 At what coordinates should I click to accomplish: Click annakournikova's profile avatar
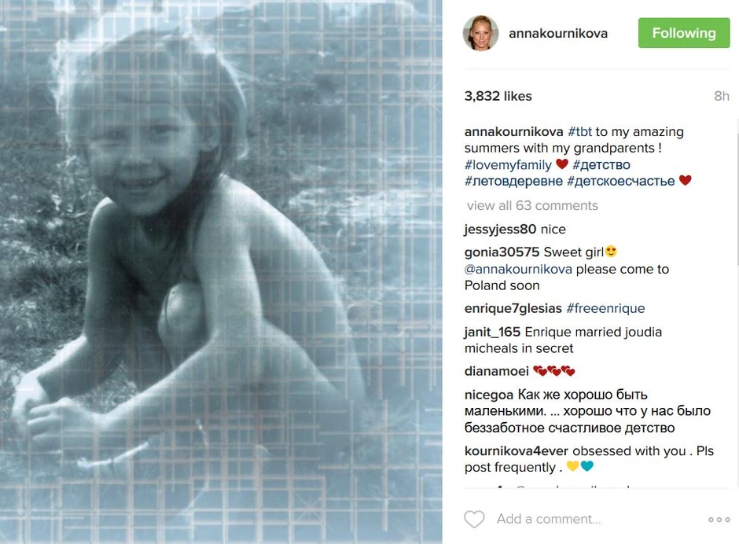[x=480, y=33]
